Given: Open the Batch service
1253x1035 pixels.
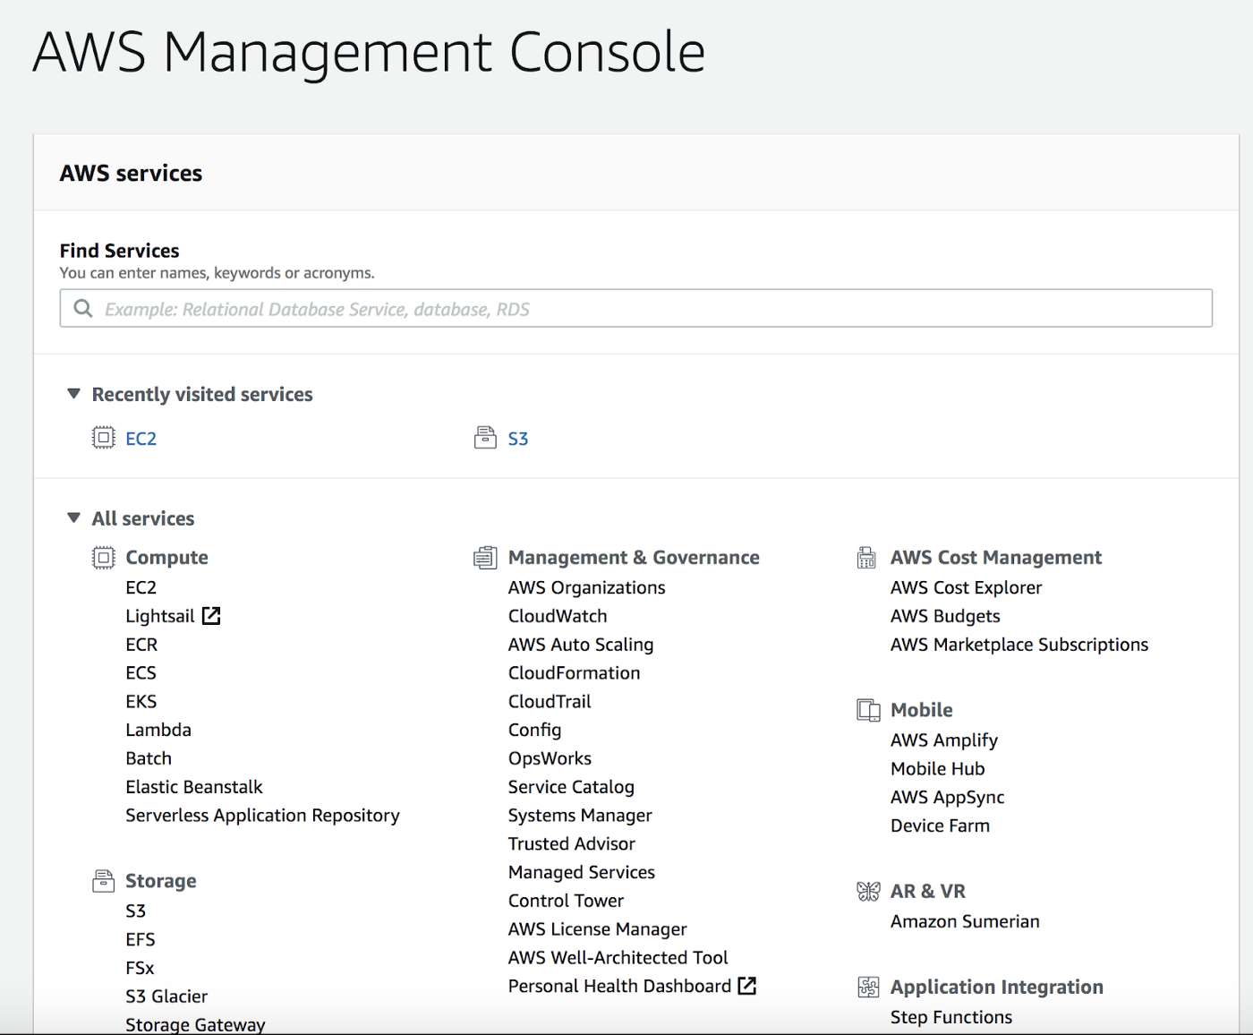Looking at the screenshot, I should pyautogui.click(x=149, y=758).
